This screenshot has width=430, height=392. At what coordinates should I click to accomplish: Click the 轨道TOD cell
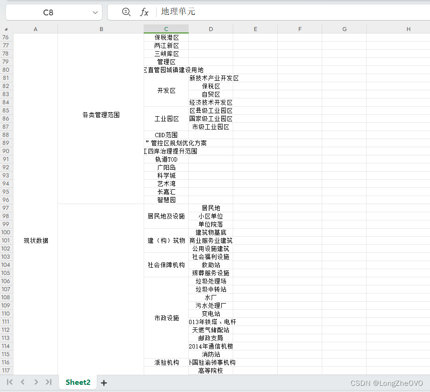[166, 159]
